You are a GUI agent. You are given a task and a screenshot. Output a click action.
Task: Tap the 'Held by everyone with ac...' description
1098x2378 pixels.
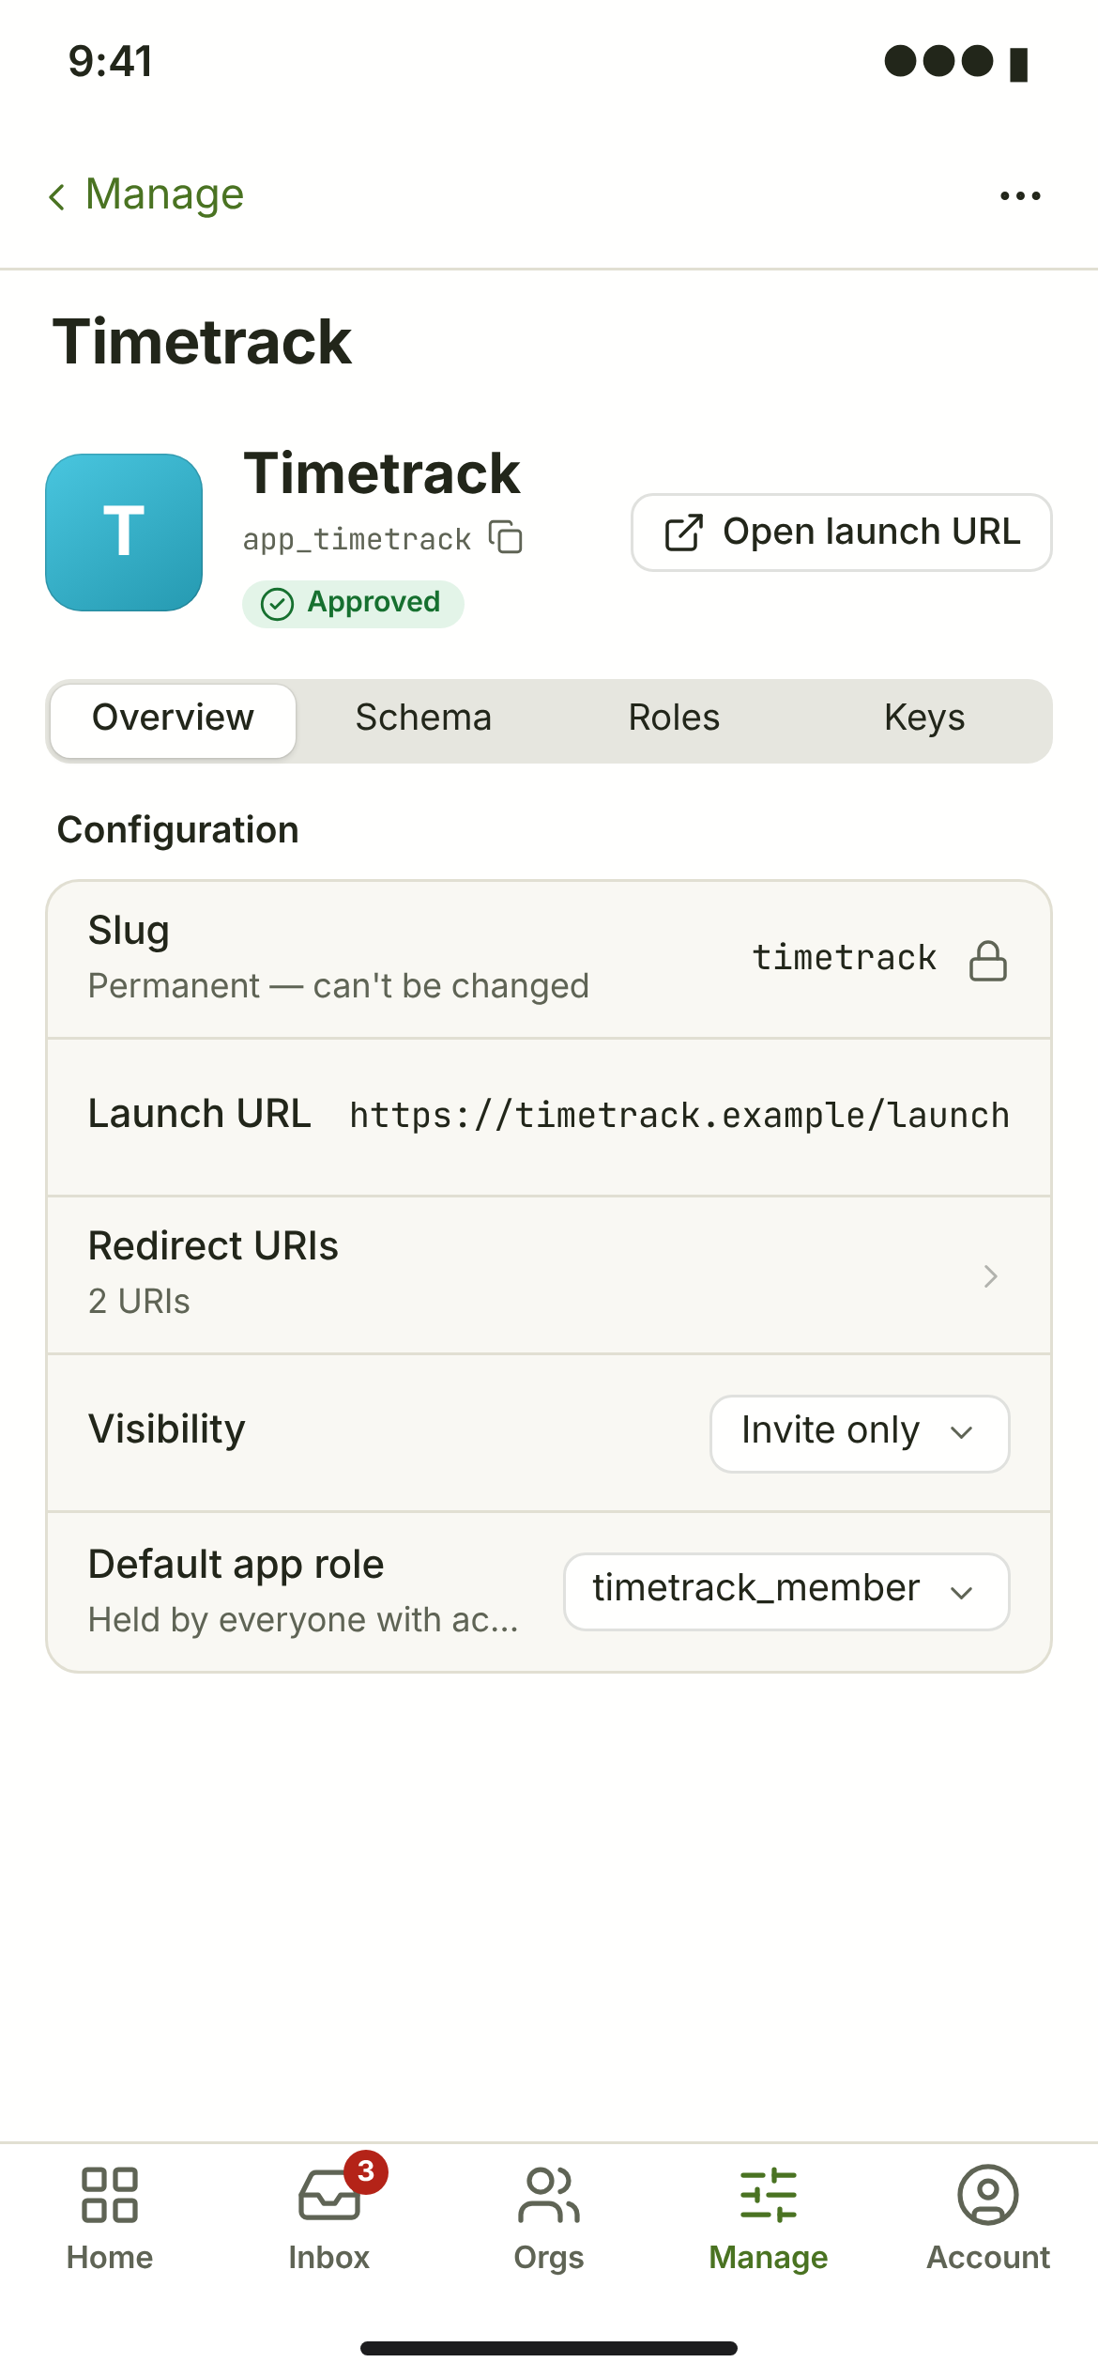[303, 1620]
